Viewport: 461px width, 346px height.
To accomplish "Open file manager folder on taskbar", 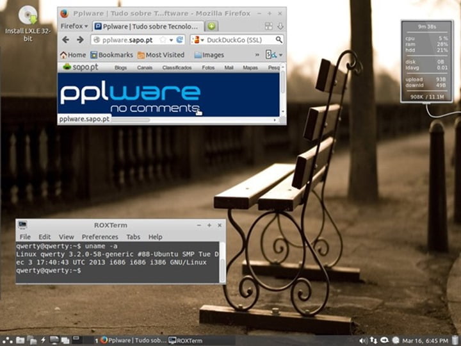I will tap(20, 340).
